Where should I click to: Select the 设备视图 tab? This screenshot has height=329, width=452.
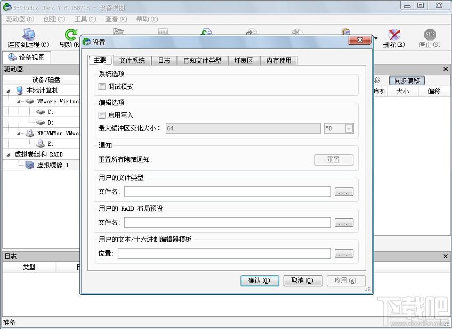[x=27, y=57]
